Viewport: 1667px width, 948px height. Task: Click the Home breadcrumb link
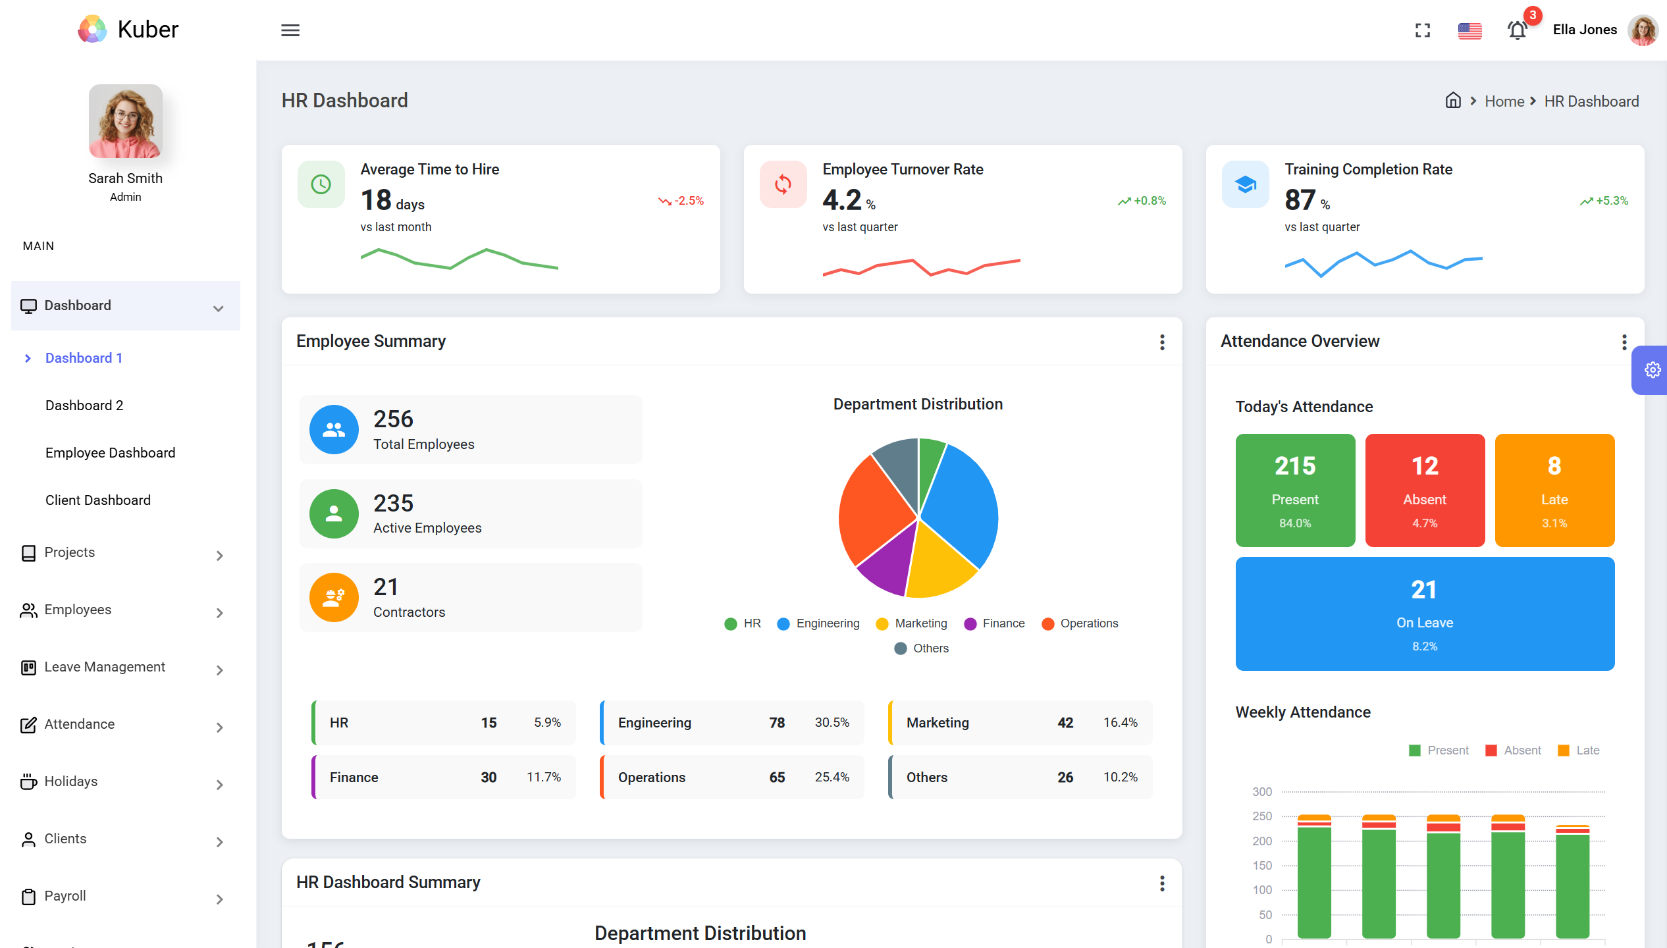[x=1504, y=101]
